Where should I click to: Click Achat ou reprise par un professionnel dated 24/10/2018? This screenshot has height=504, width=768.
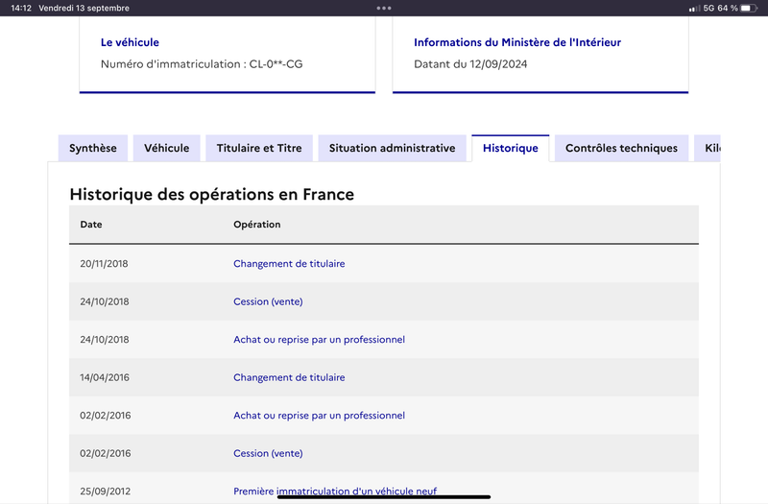coord(319,340)
